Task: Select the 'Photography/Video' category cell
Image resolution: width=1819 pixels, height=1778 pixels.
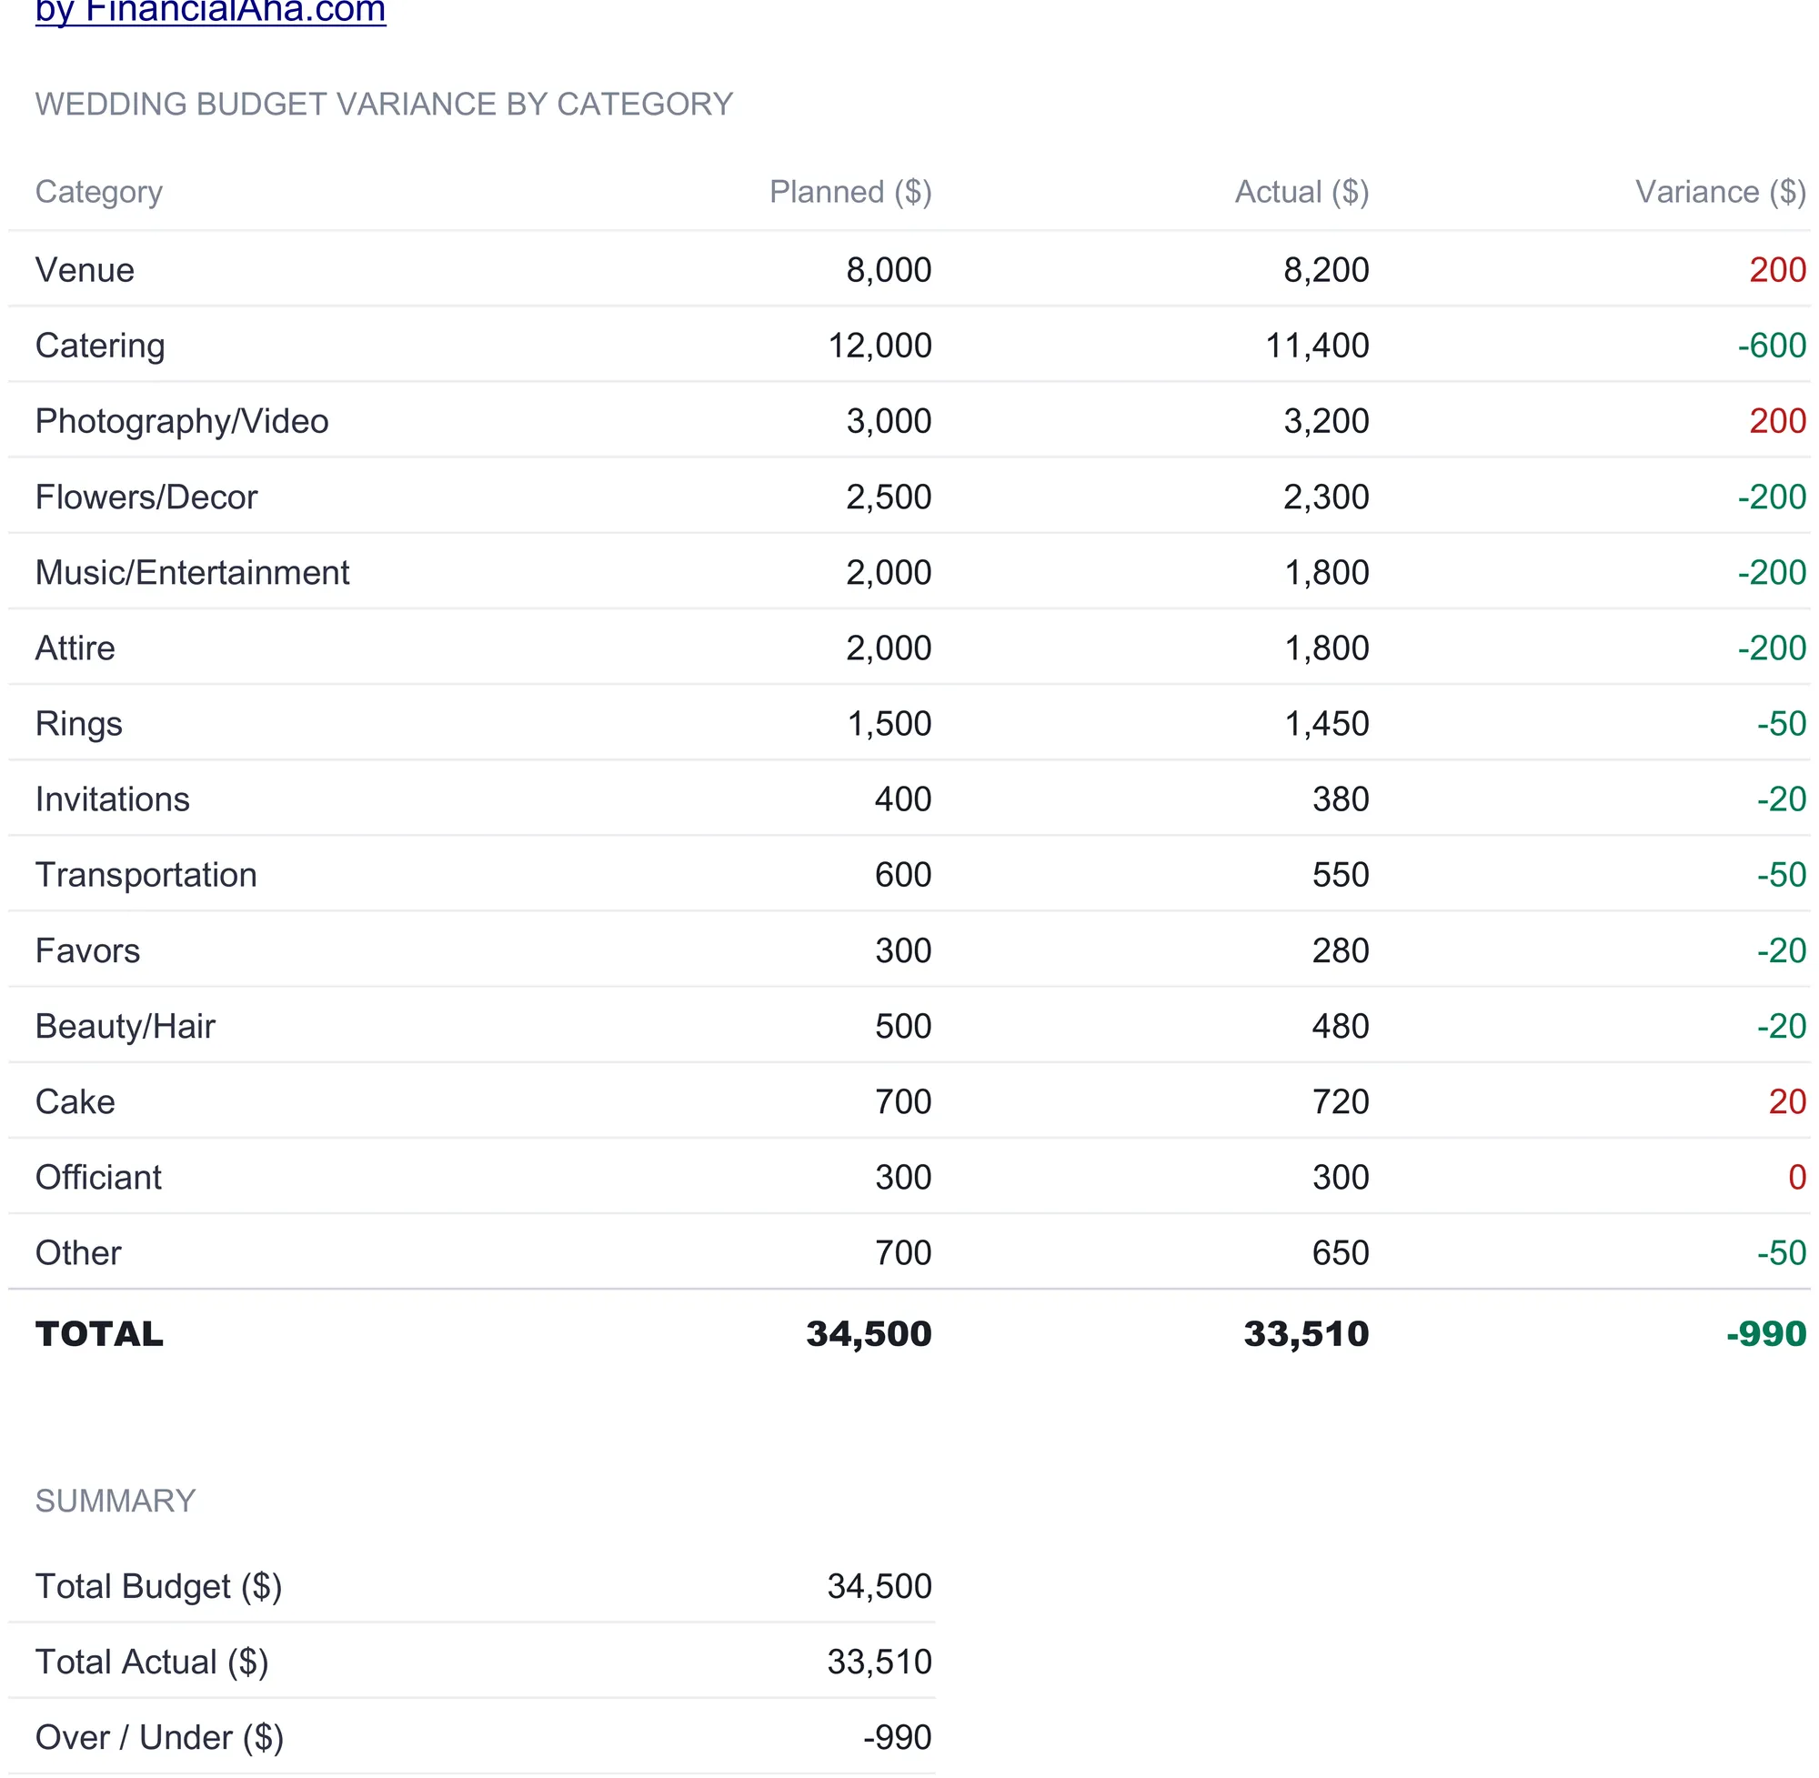Action: click(182, 421)
